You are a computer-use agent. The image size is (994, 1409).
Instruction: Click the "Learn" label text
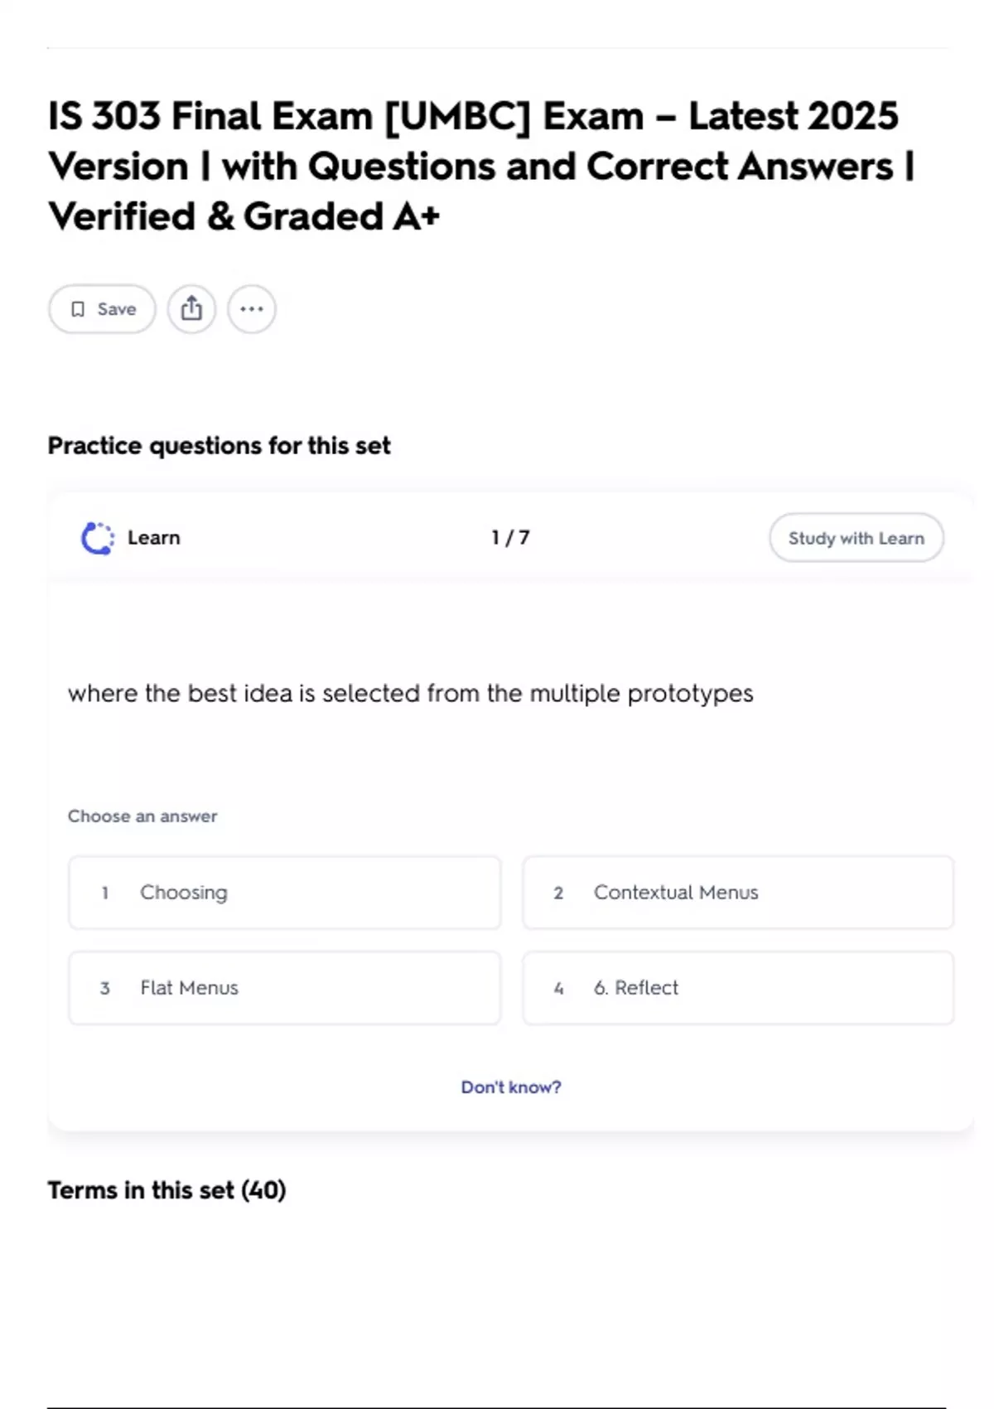pos(154,538)
